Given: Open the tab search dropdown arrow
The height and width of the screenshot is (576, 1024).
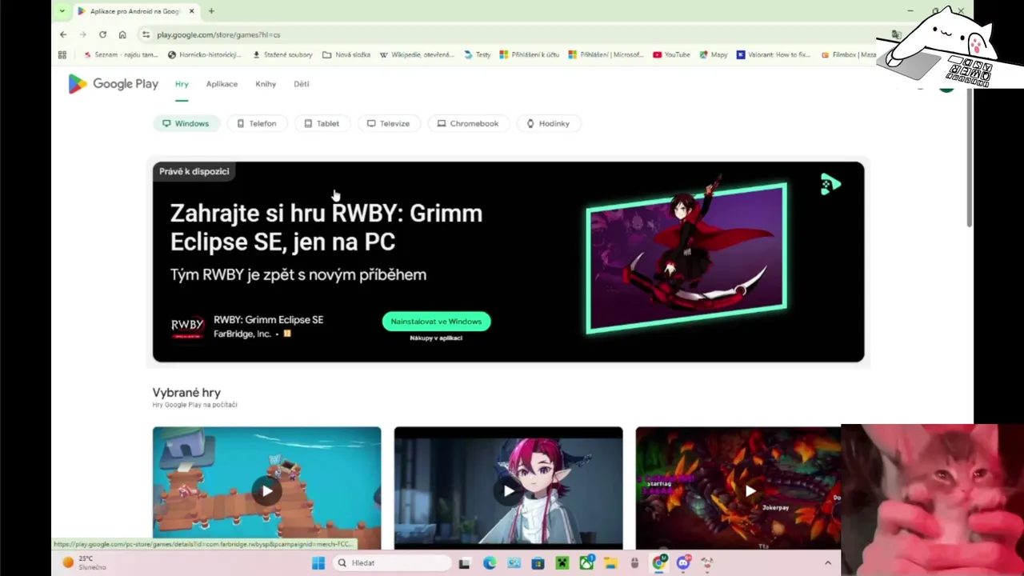Looking at the screenshot, I should coord(62,11).
